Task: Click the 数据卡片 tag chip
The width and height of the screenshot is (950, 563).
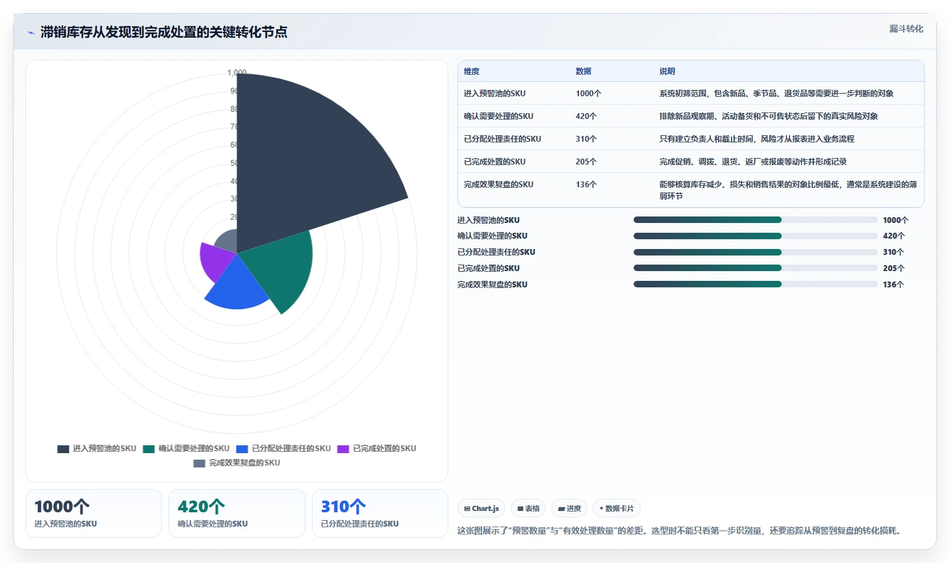Action: click(x=616, y=508)
